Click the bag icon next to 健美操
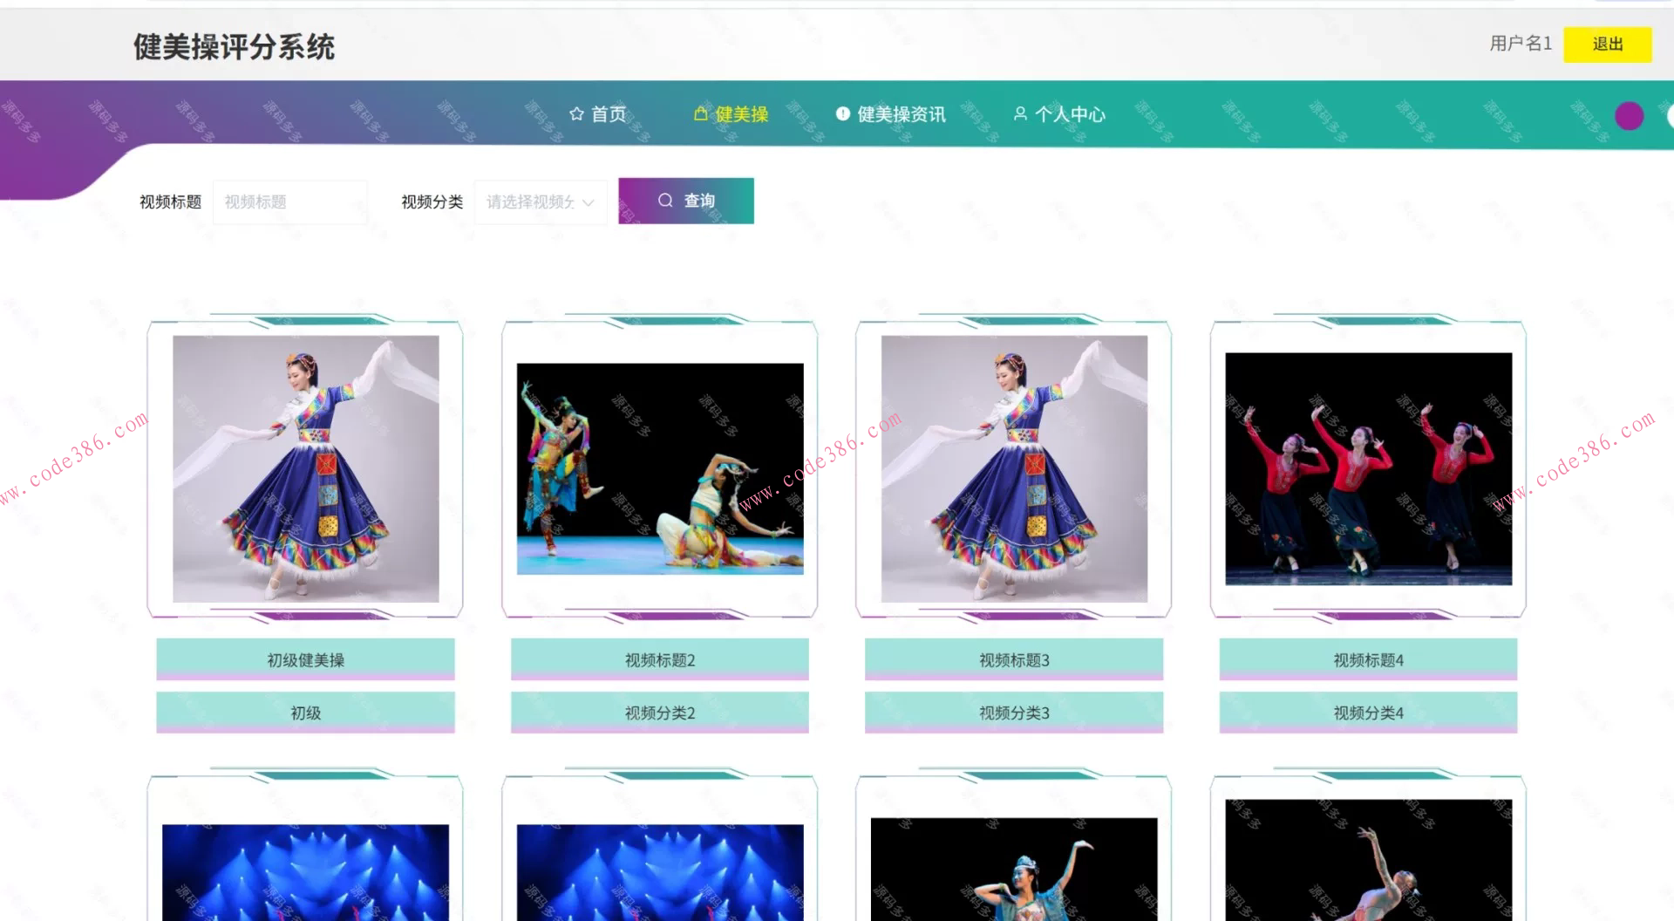Viewport: 1674px width, 921px height. (x=700, y=113)
